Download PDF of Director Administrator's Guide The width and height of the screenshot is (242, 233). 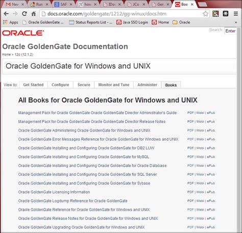pos(190,113)
